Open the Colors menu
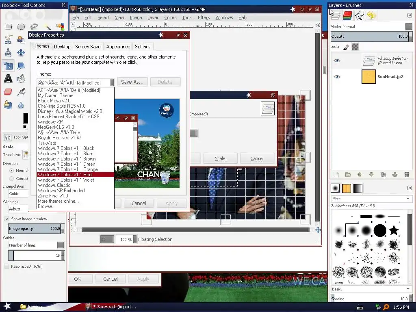 coord(170,17)
